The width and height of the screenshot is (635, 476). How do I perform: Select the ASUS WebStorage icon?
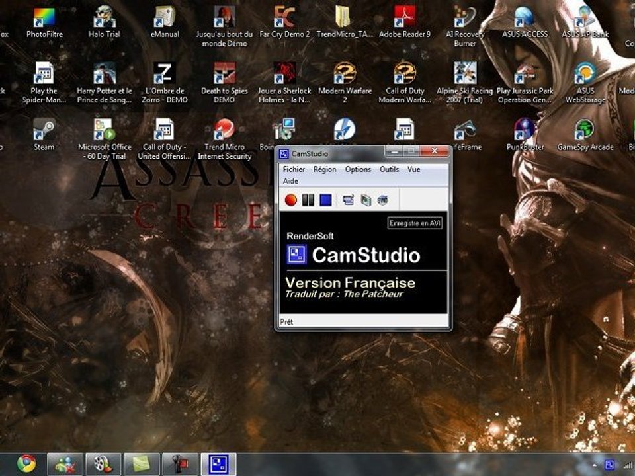(585, 83)
